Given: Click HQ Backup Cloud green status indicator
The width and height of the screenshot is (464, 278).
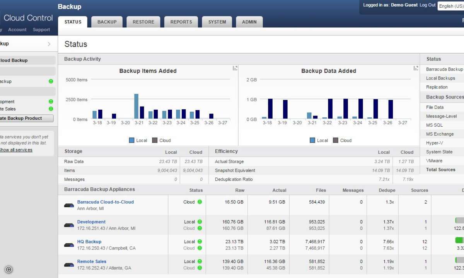Looking at the screenshot, I should point(200,248).
